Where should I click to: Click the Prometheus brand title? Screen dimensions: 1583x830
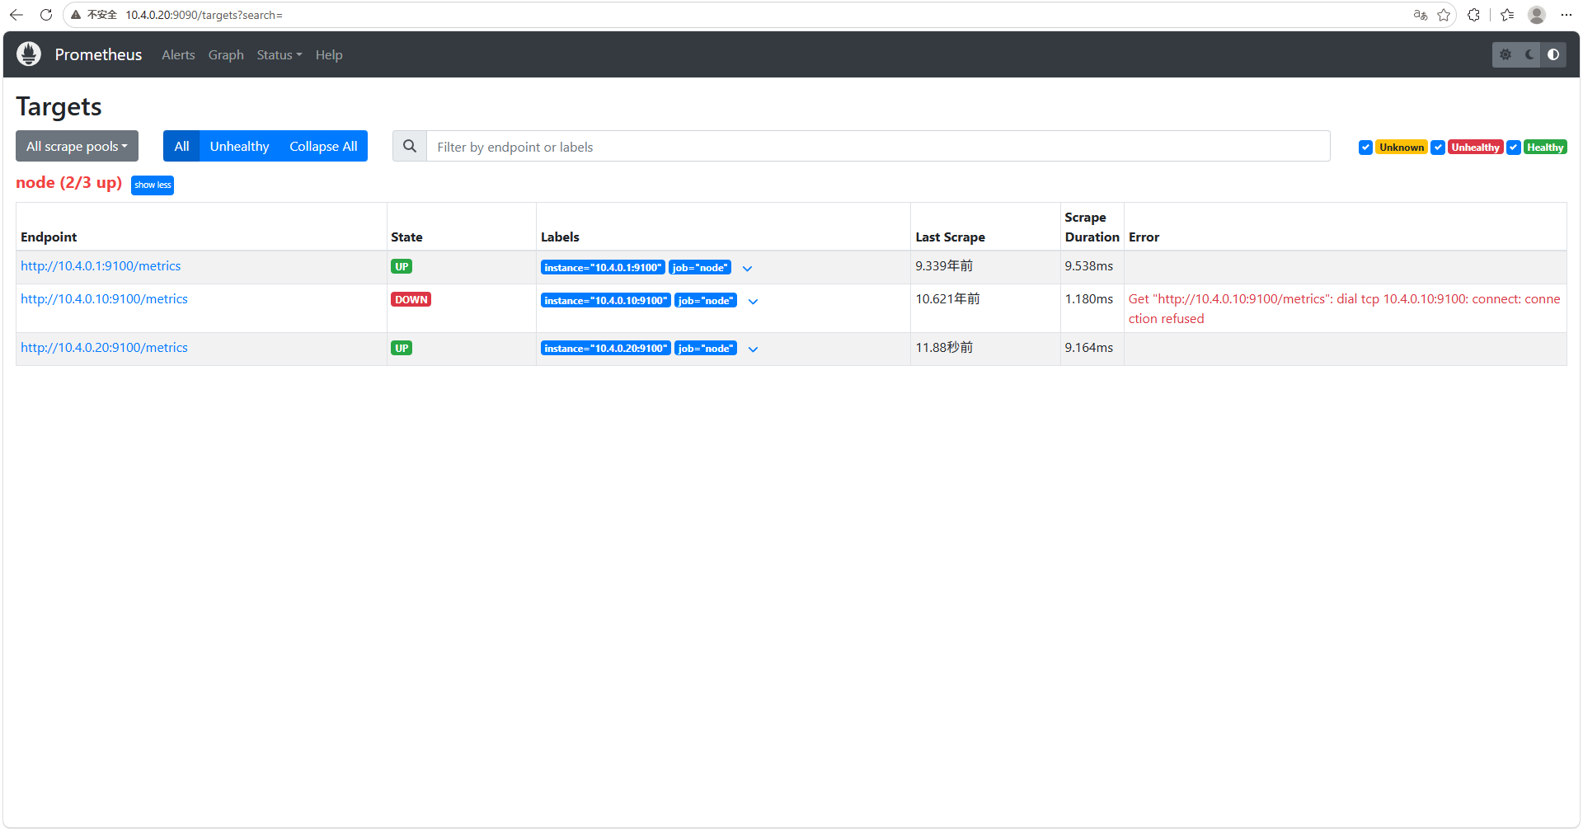coord(98,54)
